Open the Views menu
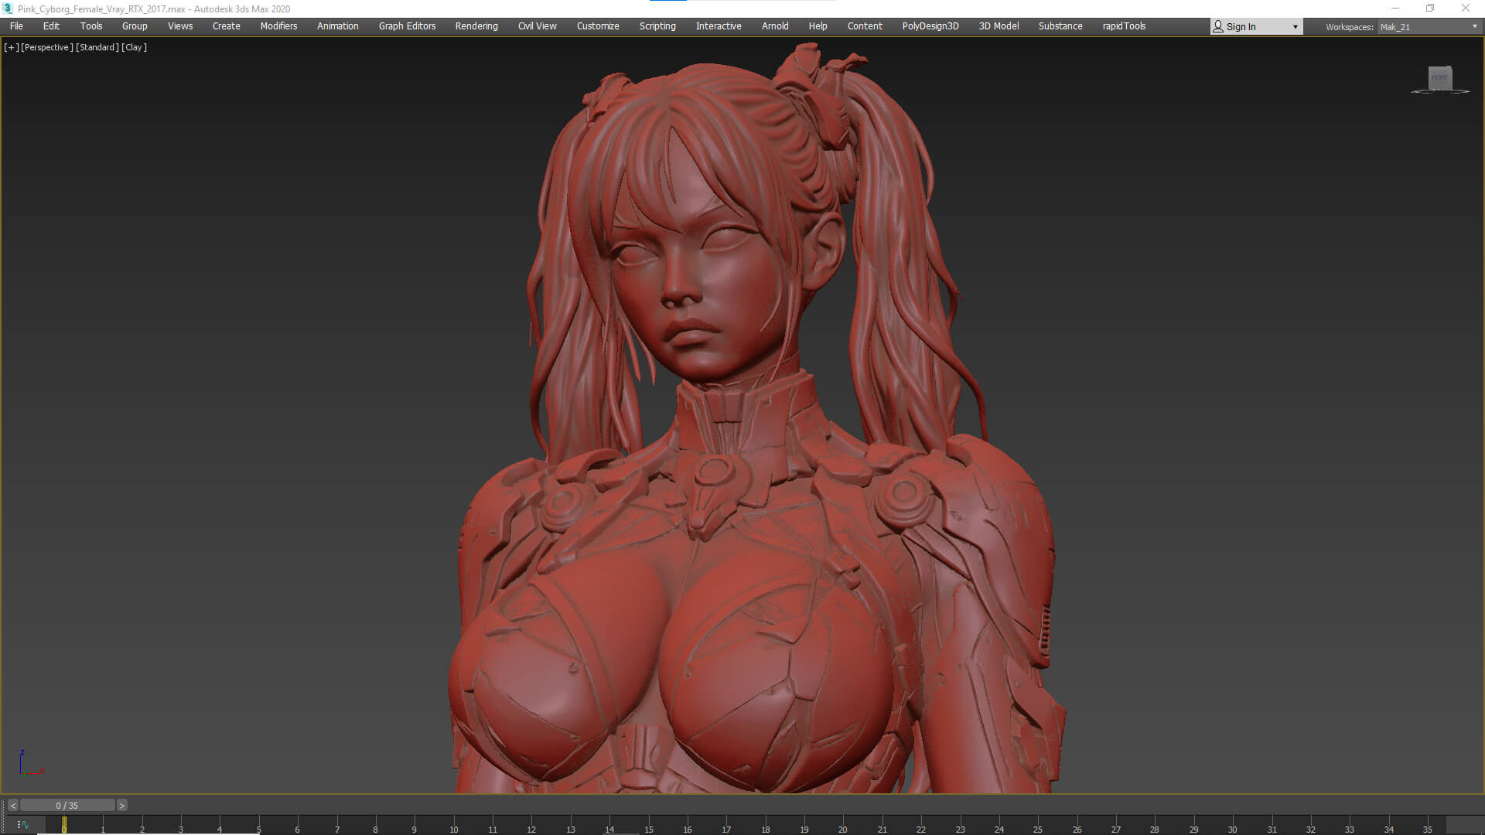Image resolution: width=1485 pixels, height=835 pixels. point(180,26)
